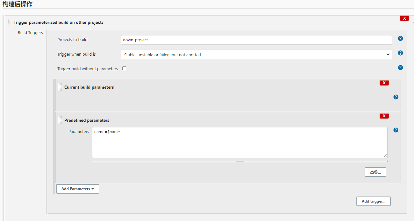The image size is (414, 221).
Task: Click drag handle of Predefined parameters block
Action: [60, 120]
